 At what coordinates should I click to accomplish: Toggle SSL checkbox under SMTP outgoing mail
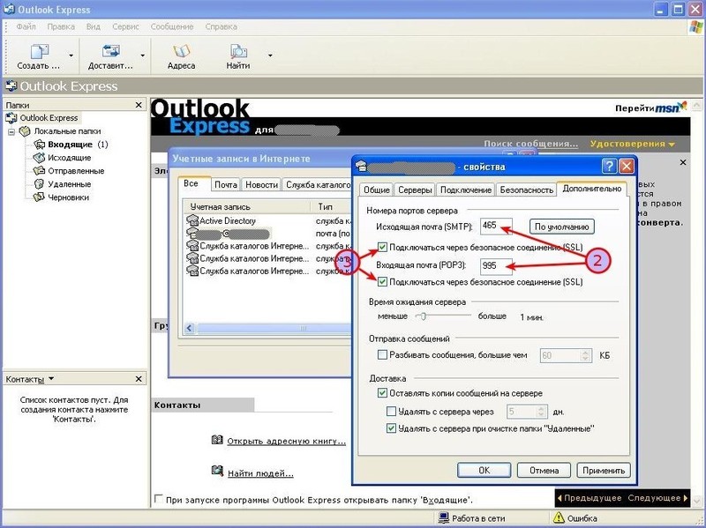tap(382, 247)
